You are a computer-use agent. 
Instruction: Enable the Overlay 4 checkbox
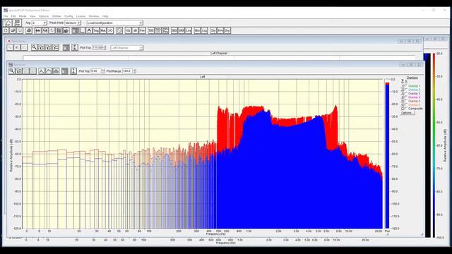click(x=406, y=97)
